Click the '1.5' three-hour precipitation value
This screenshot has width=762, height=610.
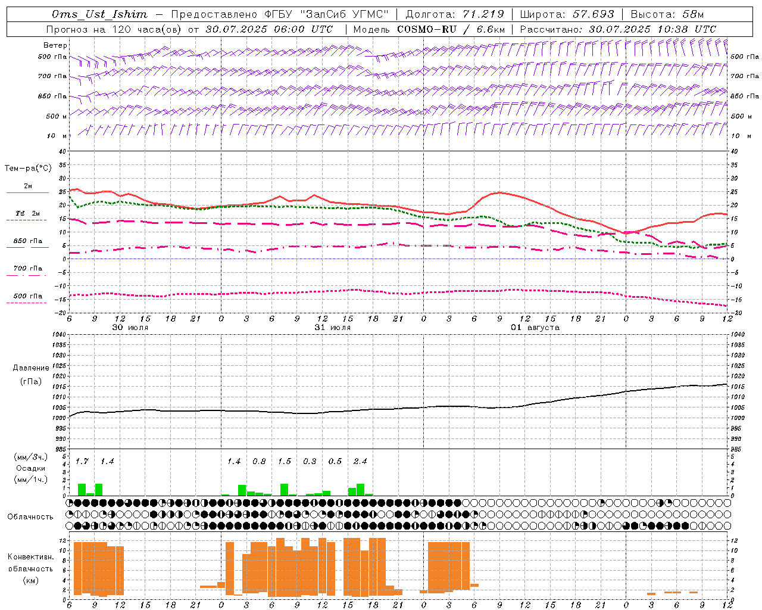click(285, 461)
